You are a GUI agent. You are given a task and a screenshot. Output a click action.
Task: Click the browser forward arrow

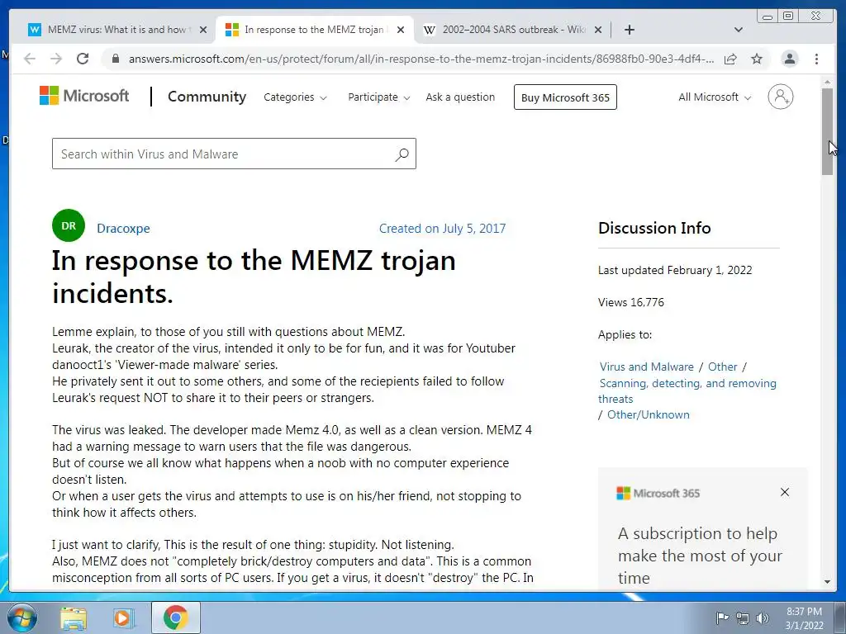[56, 59]
